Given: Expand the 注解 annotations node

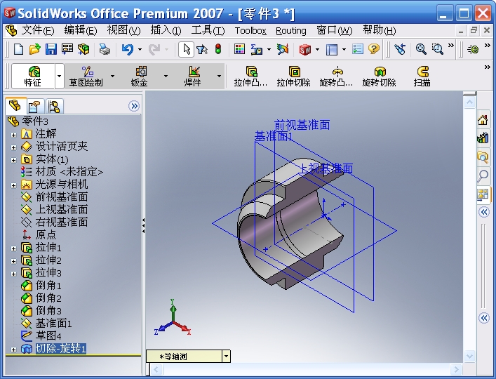Looking at the screenshot, I should (13, 135).
